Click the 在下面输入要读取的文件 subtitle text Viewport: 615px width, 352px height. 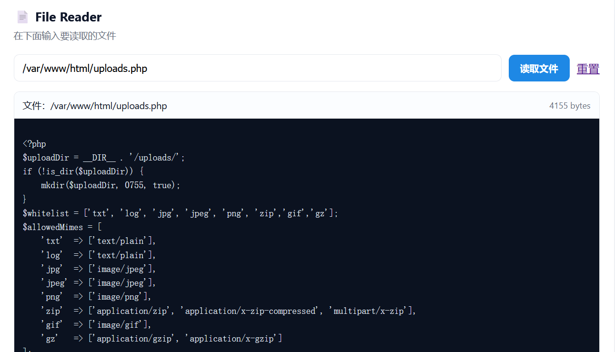(x=65, y=36)
